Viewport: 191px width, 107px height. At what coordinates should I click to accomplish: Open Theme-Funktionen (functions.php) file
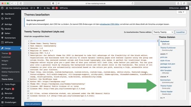click(168, 49)
